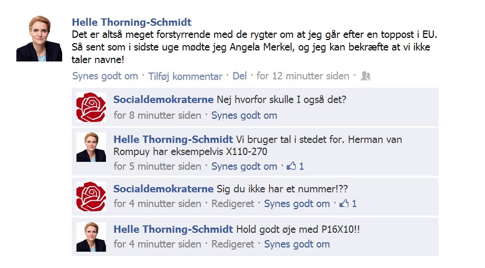Click the friends audience icon on main post

tap(365, 76)
